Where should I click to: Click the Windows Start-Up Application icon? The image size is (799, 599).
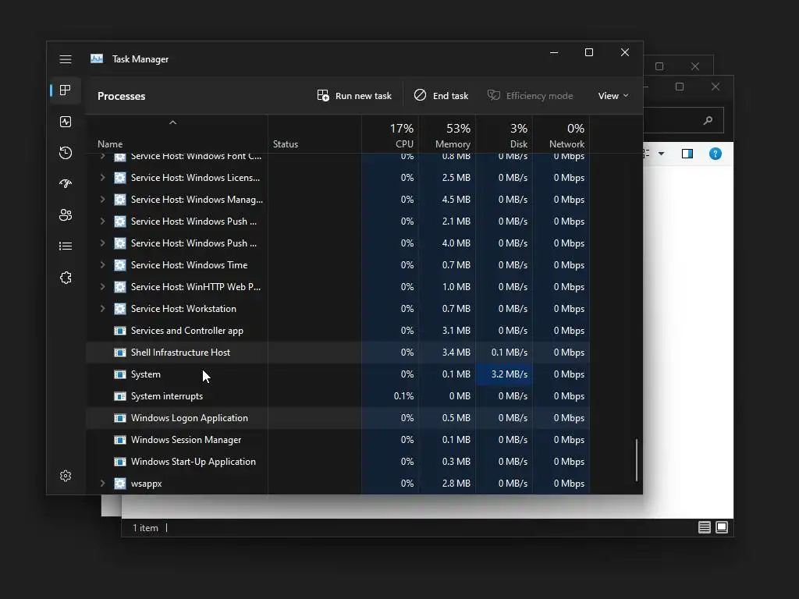point(119,462)
